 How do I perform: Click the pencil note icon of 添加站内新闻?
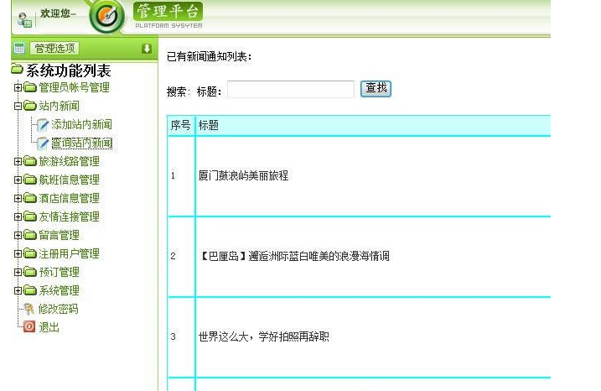click(x=43, y=125)
